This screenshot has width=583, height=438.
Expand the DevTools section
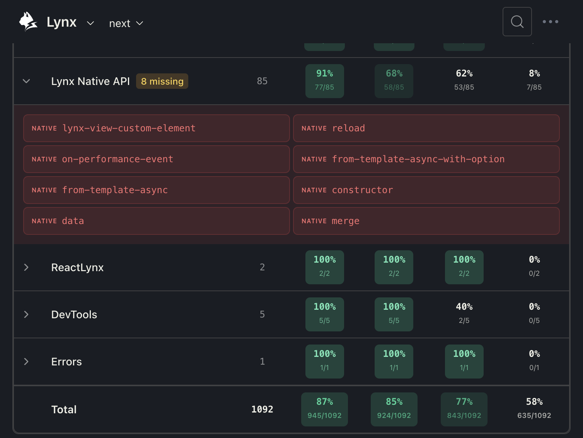[26, 314]
